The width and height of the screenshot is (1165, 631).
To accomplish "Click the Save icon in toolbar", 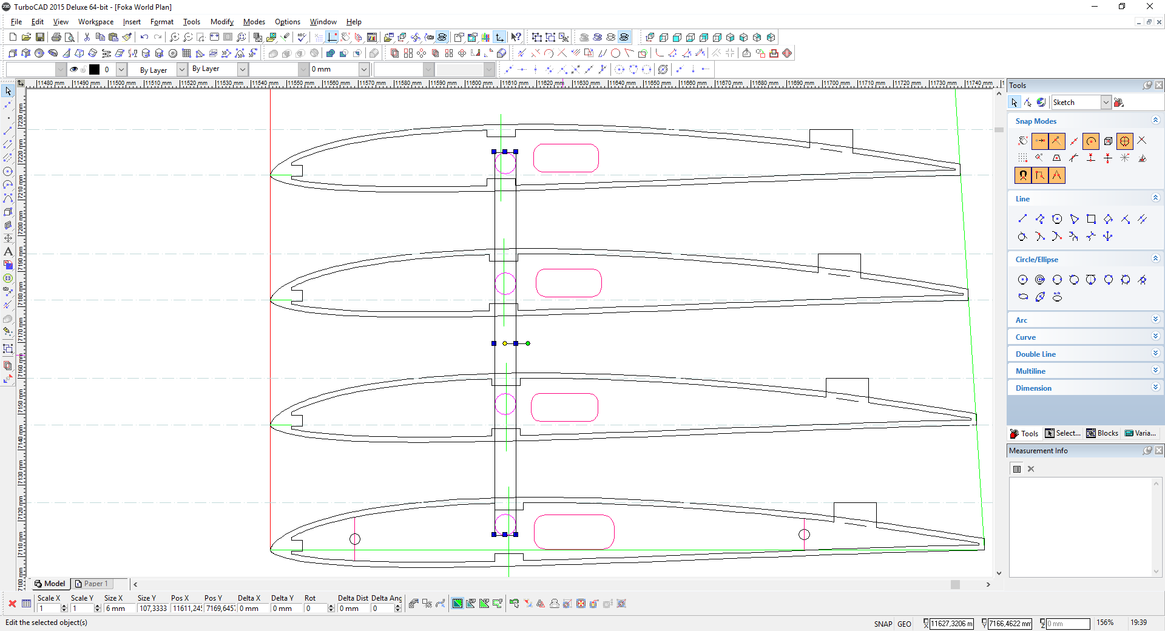I will (39, 37).
